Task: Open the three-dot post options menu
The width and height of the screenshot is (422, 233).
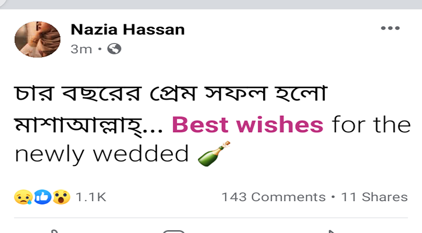Action: click(x=390, y=28)
